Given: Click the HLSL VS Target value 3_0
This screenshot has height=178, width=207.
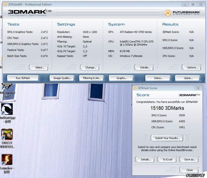Looking at the screenshot, I should coord(85,46).
